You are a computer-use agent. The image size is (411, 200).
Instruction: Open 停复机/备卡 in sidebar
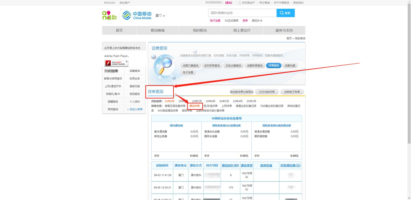(x=113, y=94)
